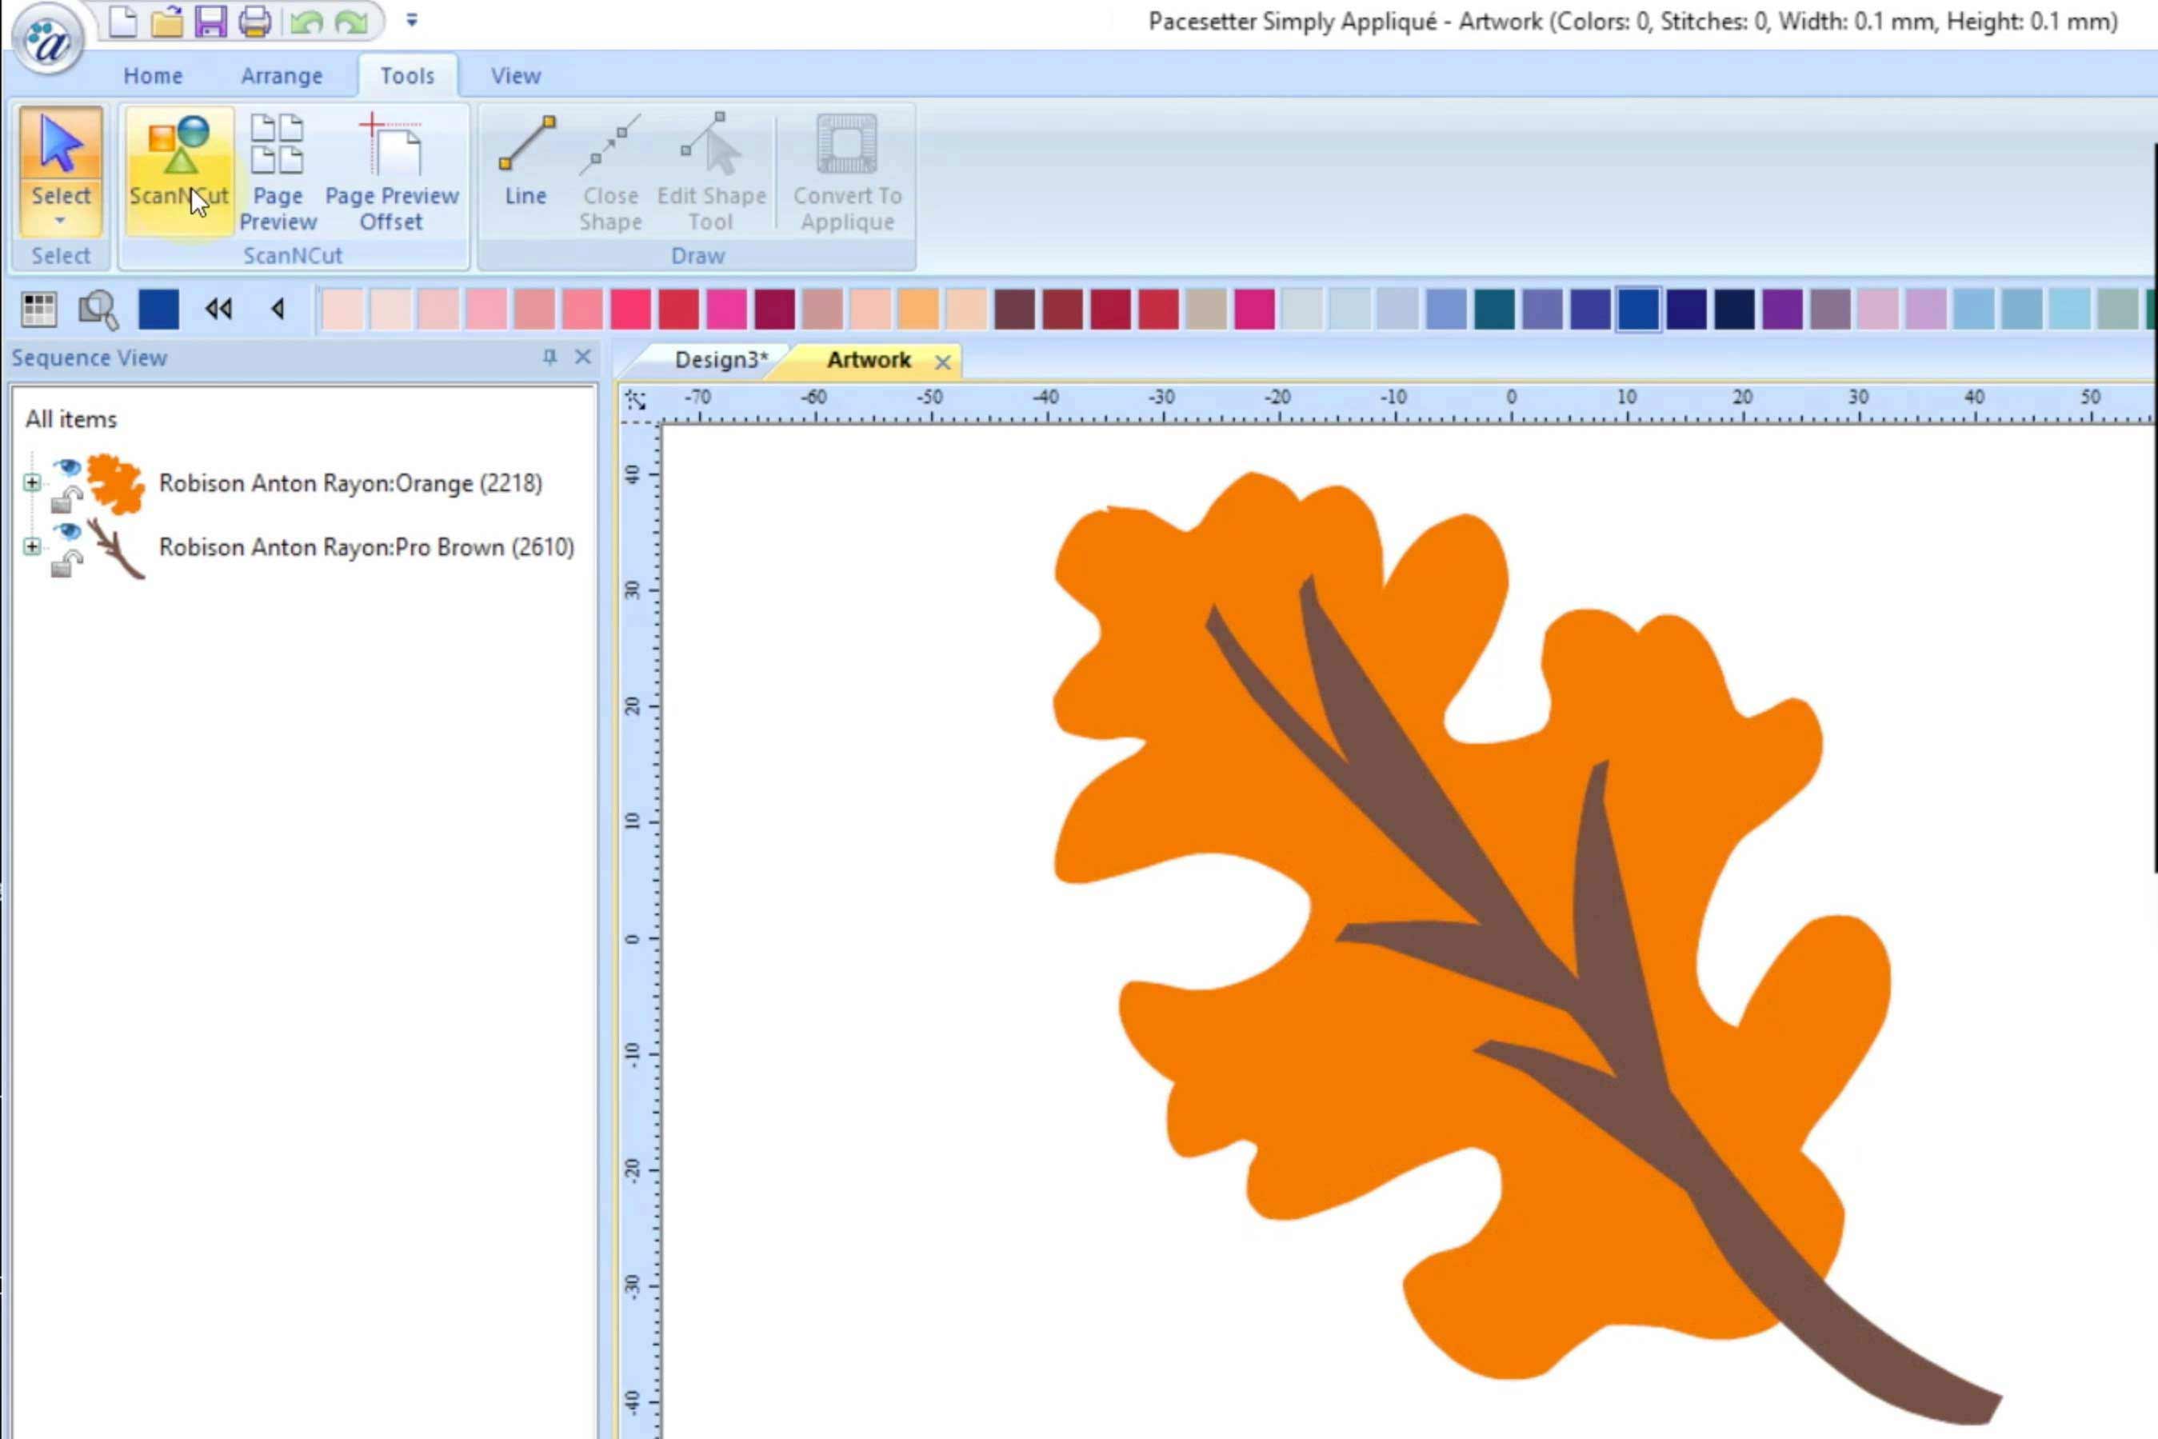Hide the Robison Anton Rayon Pro Brown item
Image resolution: width=2158 pixels, height=1439 pixels.
68,530
